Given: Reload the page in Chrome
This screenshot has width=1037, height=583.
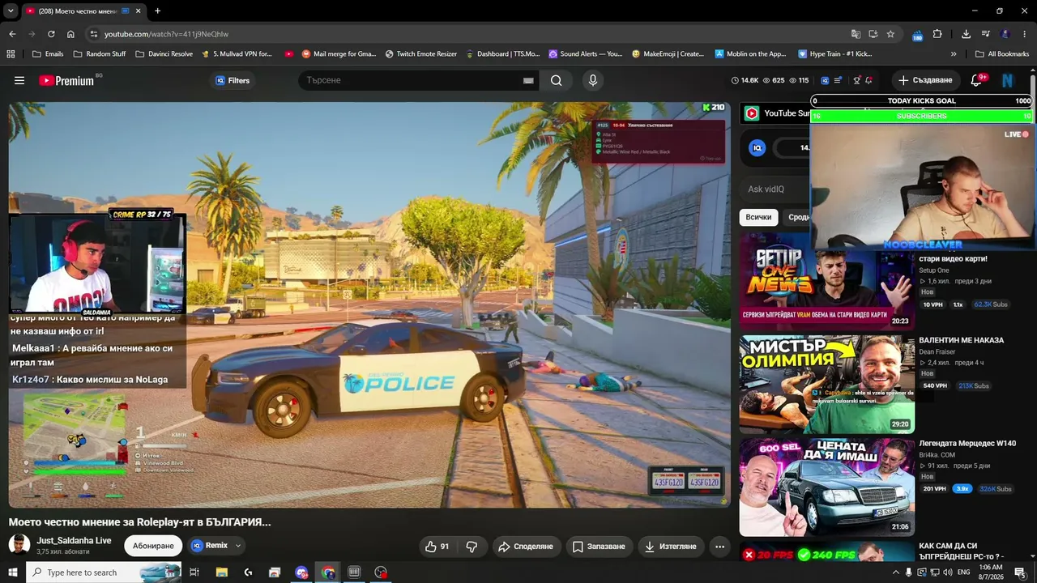Looking at the screenshot, I should tap(51, 34).
